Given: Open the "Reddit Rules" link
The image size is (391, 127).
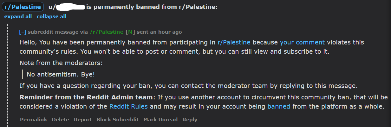Looking at the screenshot, I should (x=128, y=106).
